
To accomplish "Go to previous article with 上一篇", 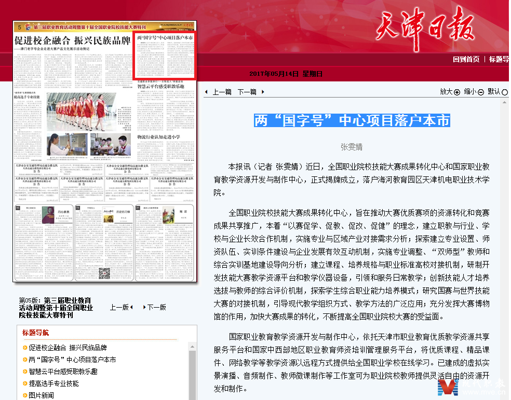I will click(x=222, y=92).
